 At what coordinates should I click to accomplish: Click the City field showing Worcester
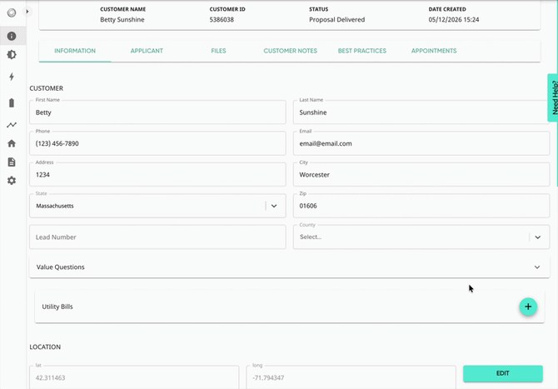(x=421, y=174)
